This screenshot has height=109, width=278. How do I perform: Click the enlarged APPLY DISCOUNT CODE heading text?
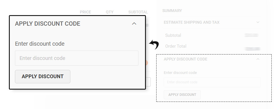coord(47,24)
